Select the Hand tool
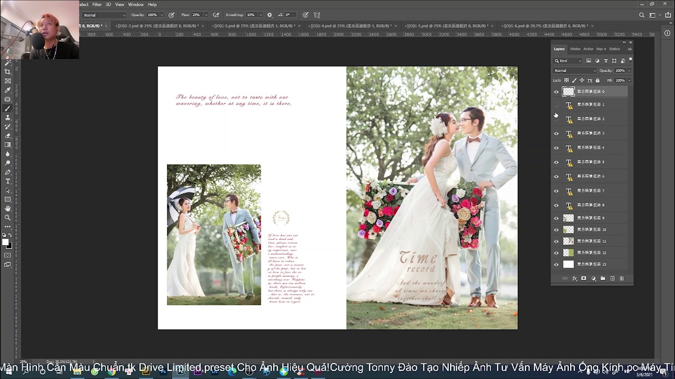 [7, 208]
